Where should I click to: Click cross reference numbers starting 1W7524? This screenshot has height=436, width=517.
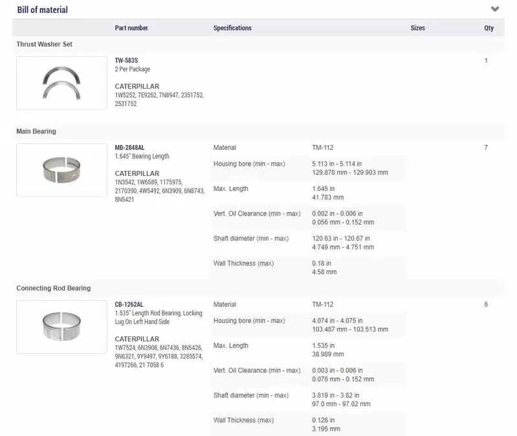pyautogui.click(x=159, y=356)
